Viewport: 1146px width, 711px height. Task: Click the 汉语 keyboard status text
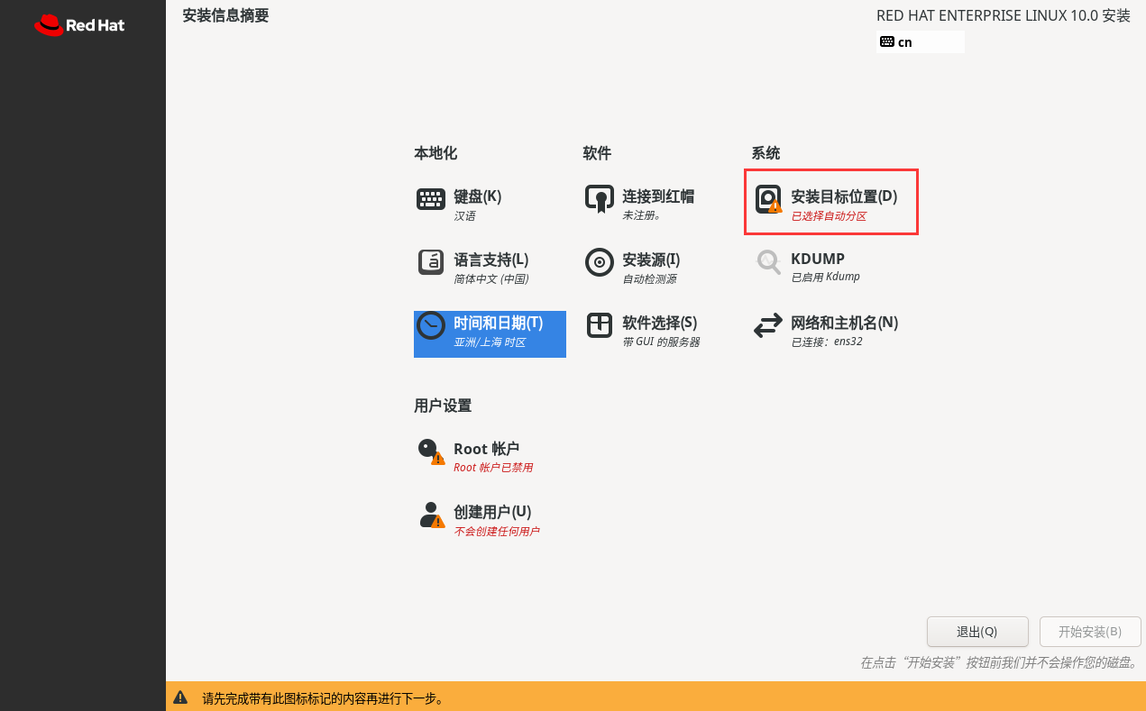point(464,216)
